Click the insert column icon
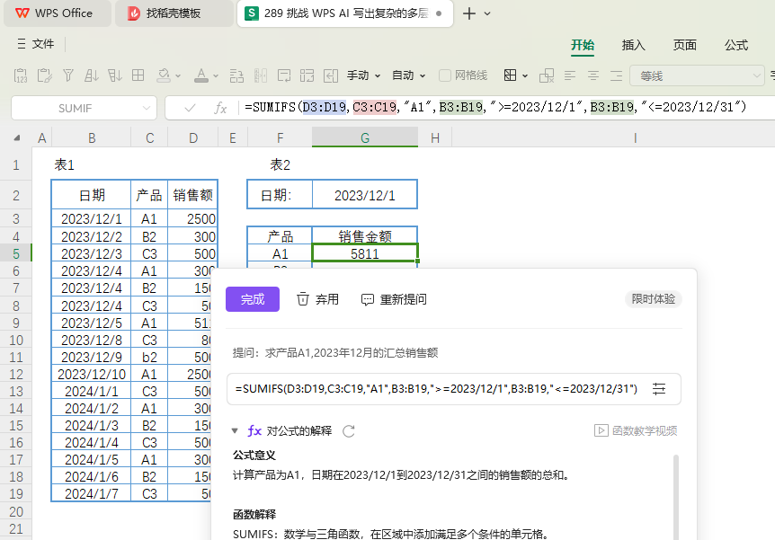The height and width of the screenshot is (540, 775). click(261, 75)
